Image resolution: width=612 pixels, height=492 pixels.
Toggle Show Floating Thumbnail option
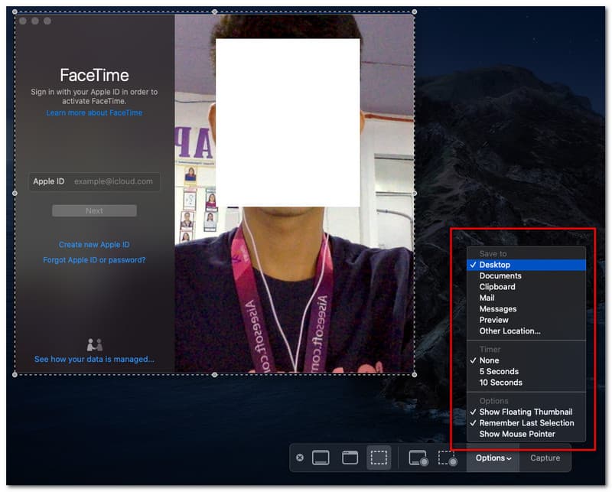click(x=526, y=412)
